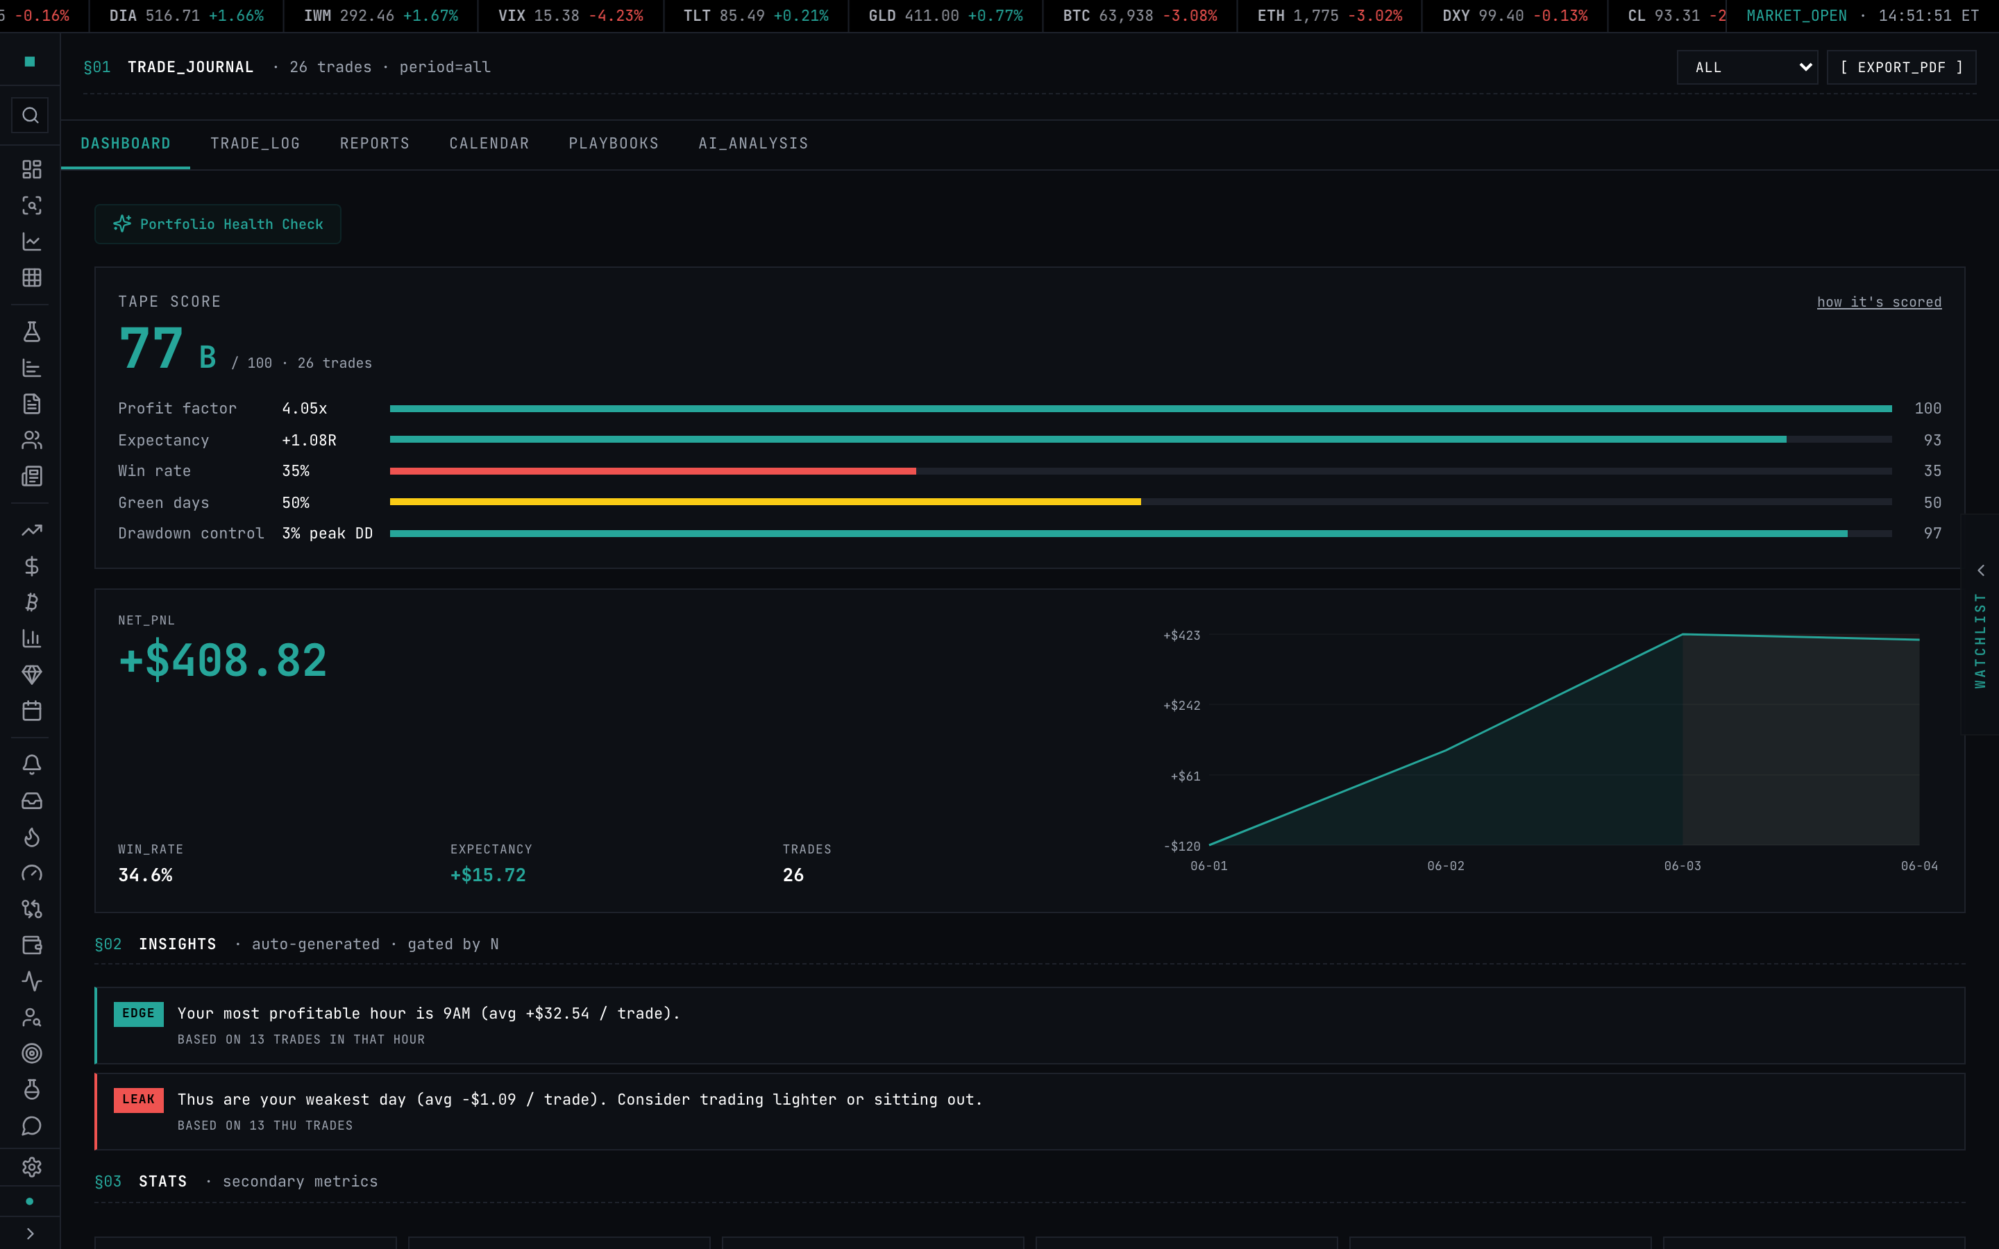Click the IWM 292.46 ticker item

381,16
